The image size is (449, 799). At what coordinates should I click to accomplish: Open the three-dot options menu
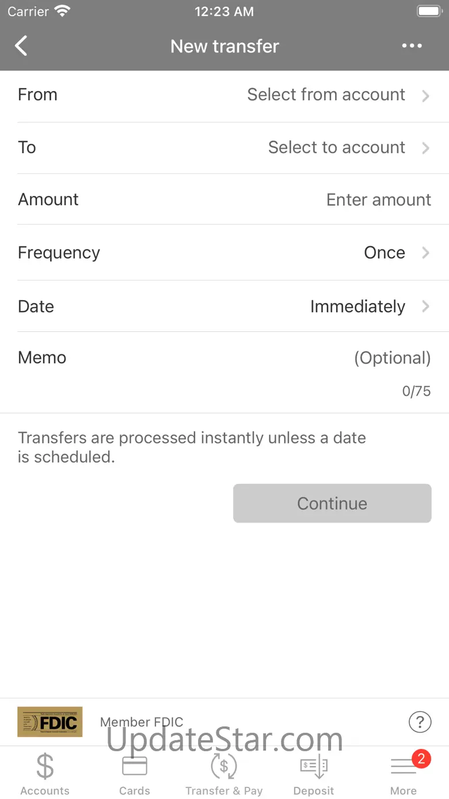[412, 46]
